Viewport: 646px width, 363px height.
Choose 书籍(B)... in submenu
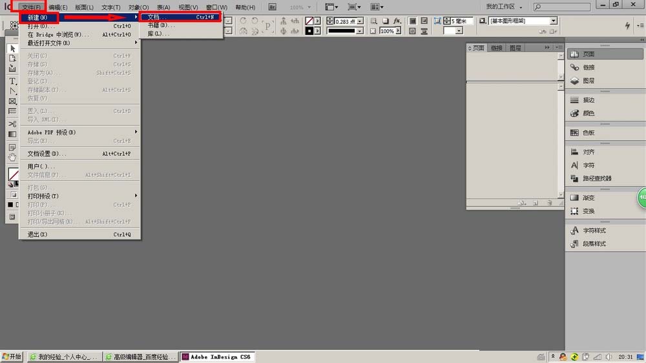coord(181,25)
